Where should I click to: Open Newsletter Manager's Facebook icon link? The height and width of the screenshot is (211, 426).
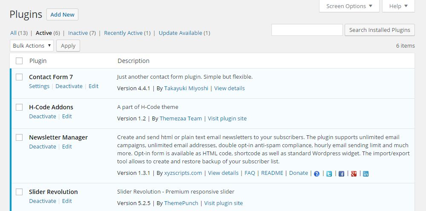342,174
